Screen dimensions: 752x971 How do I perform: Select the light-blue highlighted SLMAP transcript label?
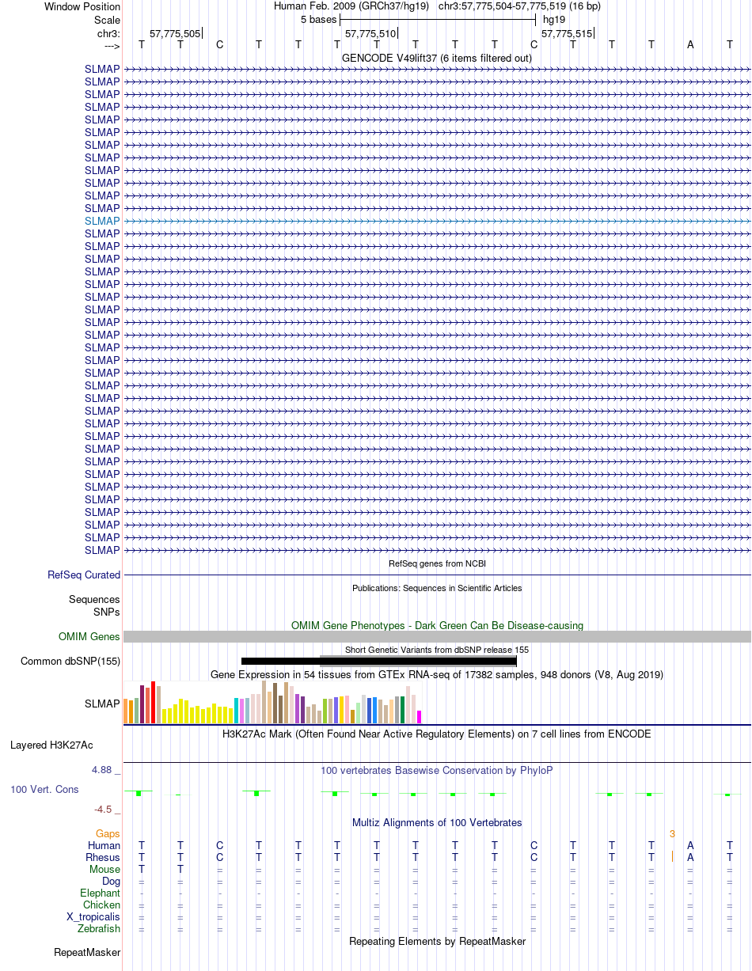(102, 221)
